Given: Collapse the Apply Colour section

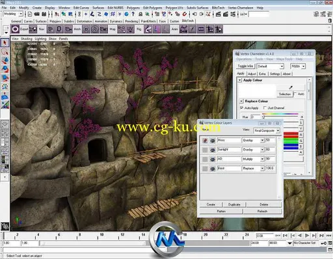Looking at the screenshot, I should 239,80.
